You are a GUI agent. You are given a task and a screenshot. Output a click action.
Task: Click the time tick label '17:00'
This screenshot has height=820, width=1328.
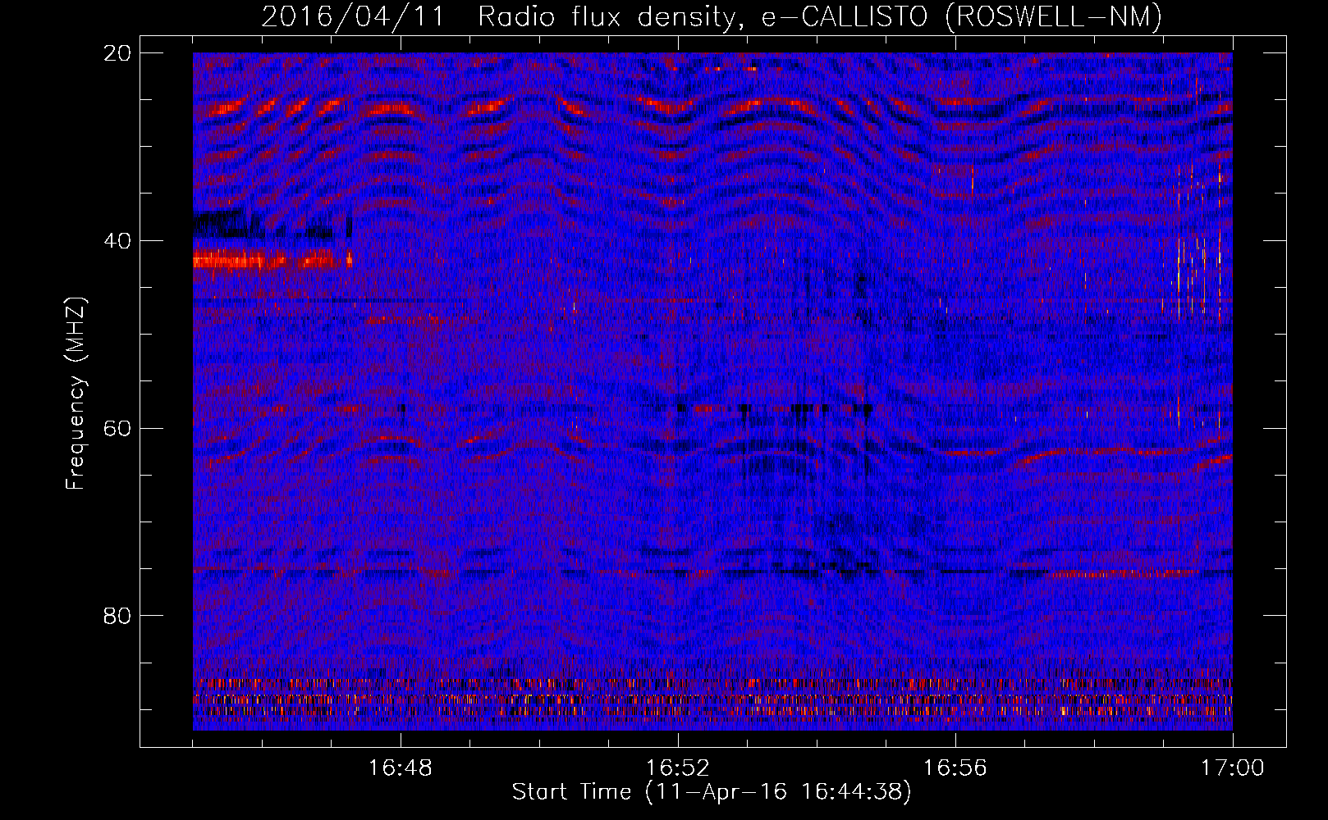[x=1233, y=768]
